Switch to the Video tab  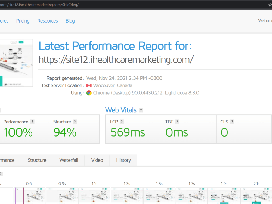click(x=97, y=160)
